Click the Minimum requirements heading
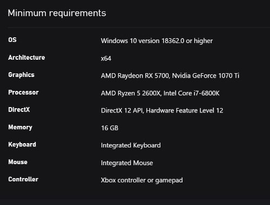The width and height of the screenshot is (270, 205). 57,13
